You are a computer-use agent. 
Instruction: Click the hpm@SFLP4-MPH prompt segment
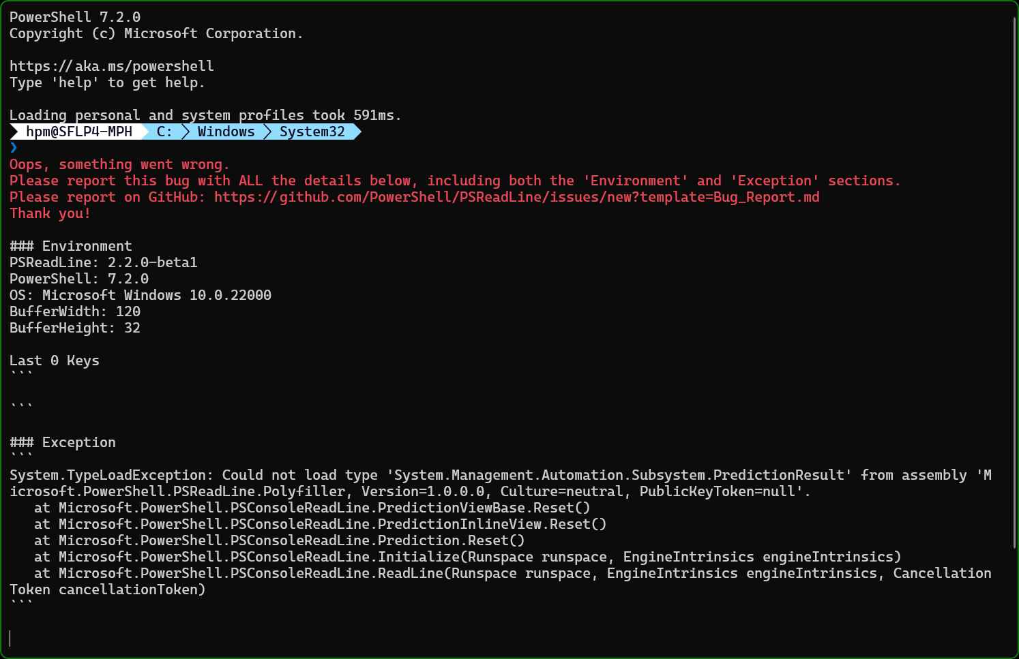click(x=78, y=132)
